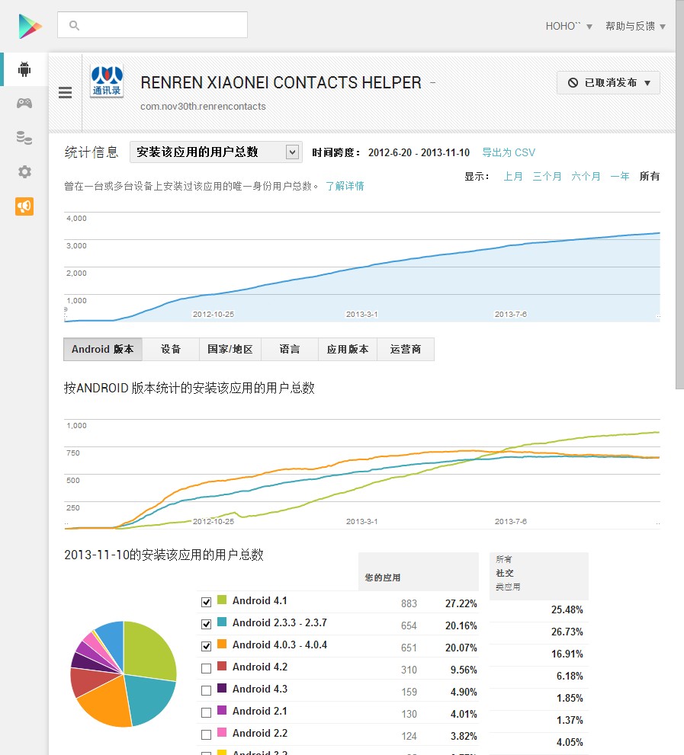
Task: Switch to the Android 版本 tab
Action: click(x=103, y=349)
